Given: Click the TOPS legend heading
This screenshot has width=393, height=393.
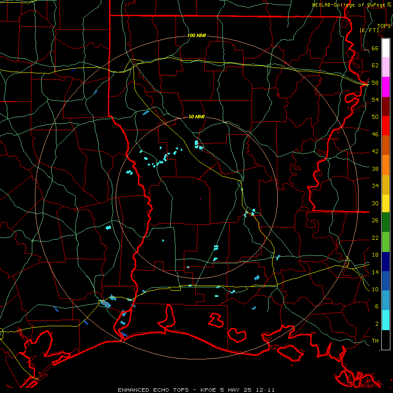Looking at the screenshot, I should coord(384,26).
